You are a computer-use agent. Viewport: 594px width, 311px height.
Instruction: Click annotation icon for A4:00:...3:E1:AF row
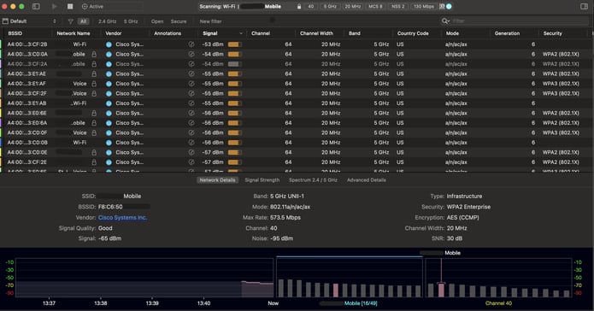(191, 84)
